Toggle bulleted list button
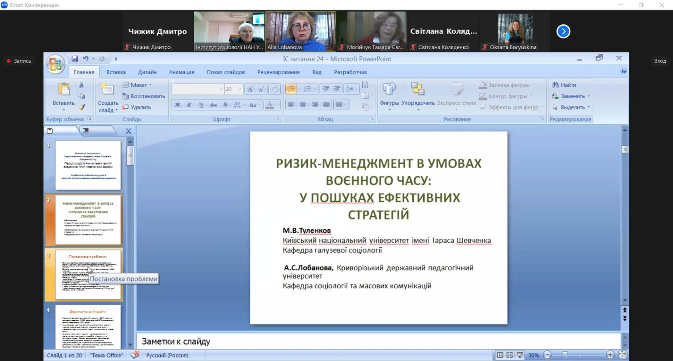Image resolution: width=673 pixels, height=361 pixels. [291, 89]
